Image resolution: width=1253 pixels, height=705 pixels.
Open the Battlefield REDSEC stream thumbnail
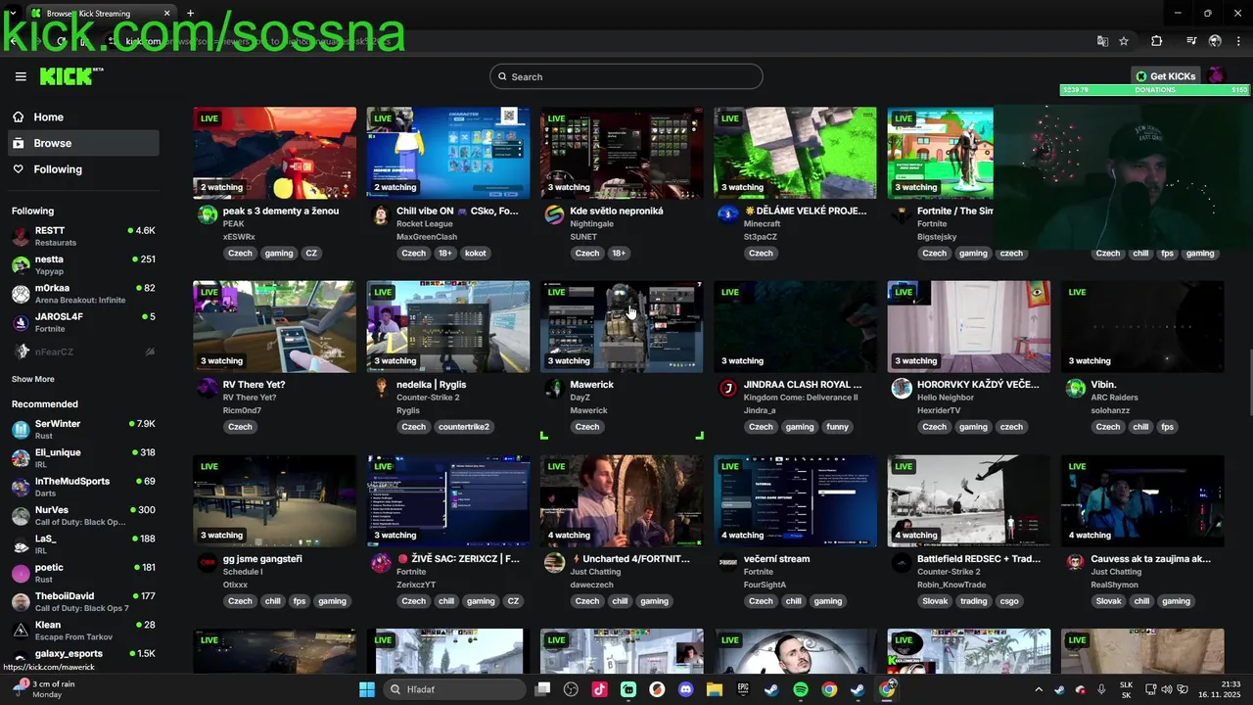(969, 500)
